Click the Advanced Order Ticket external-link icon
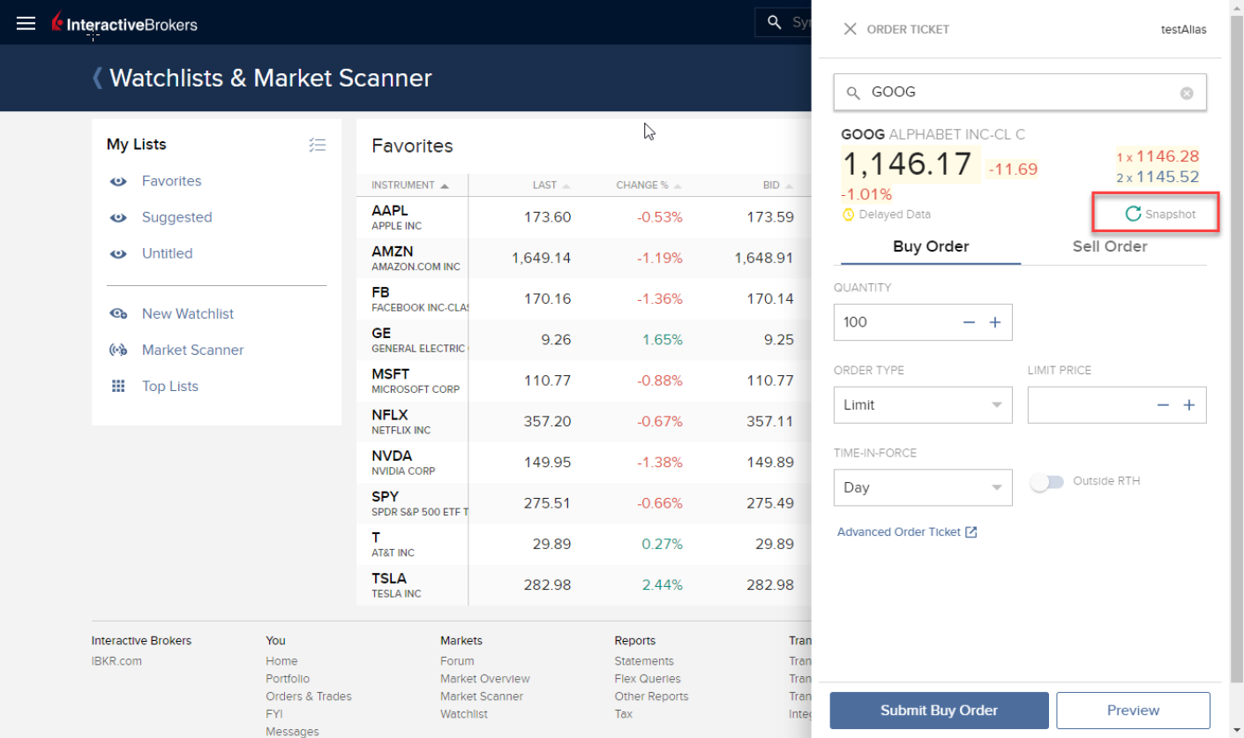 tap(971, 532)
